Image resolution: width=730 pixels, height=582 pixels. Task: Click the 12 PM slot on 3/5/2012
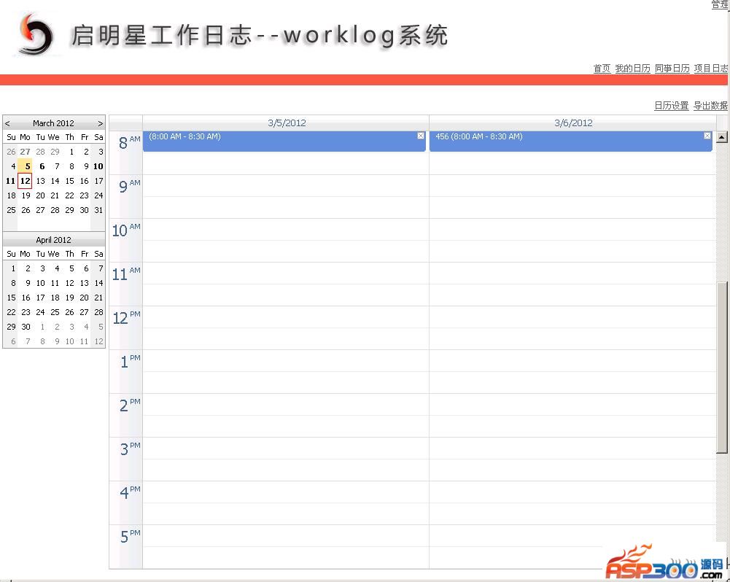[x=286, y=317]
